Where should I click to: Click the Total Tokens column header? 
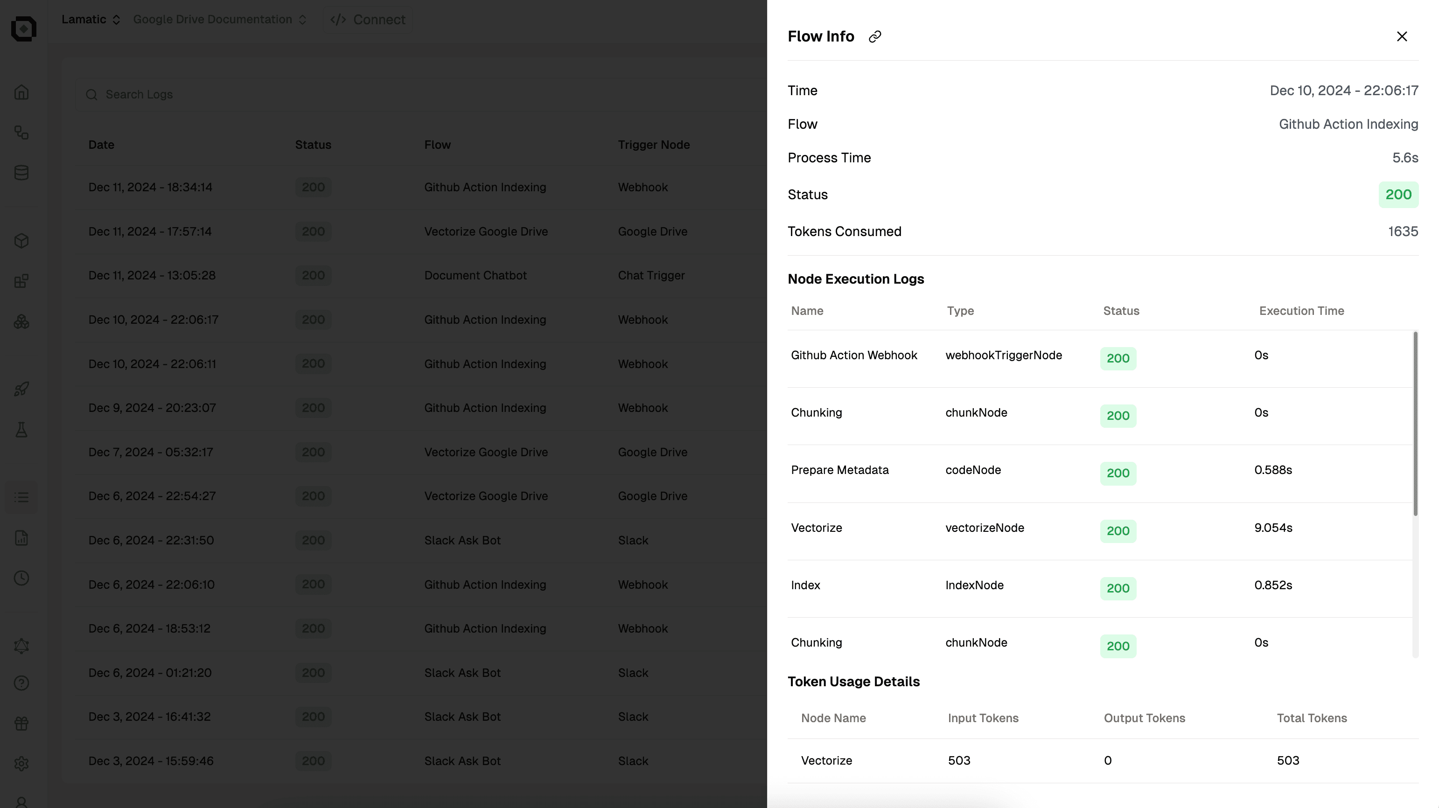(1312, 718)
